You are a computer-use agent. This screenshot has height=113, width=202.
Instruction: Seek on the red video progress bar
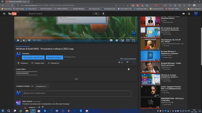click(x=76, y=38)
